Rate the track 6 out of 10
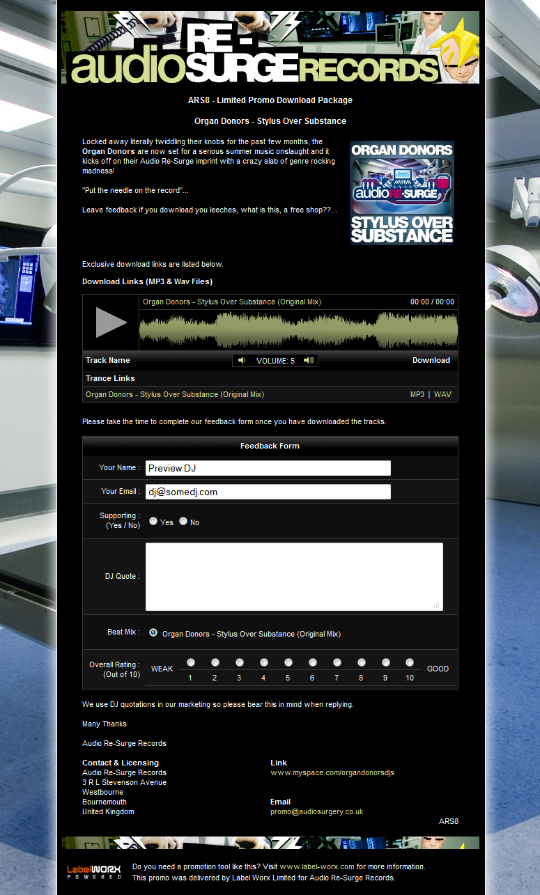This screenshot has height=895, width=540. pos(312,662)
